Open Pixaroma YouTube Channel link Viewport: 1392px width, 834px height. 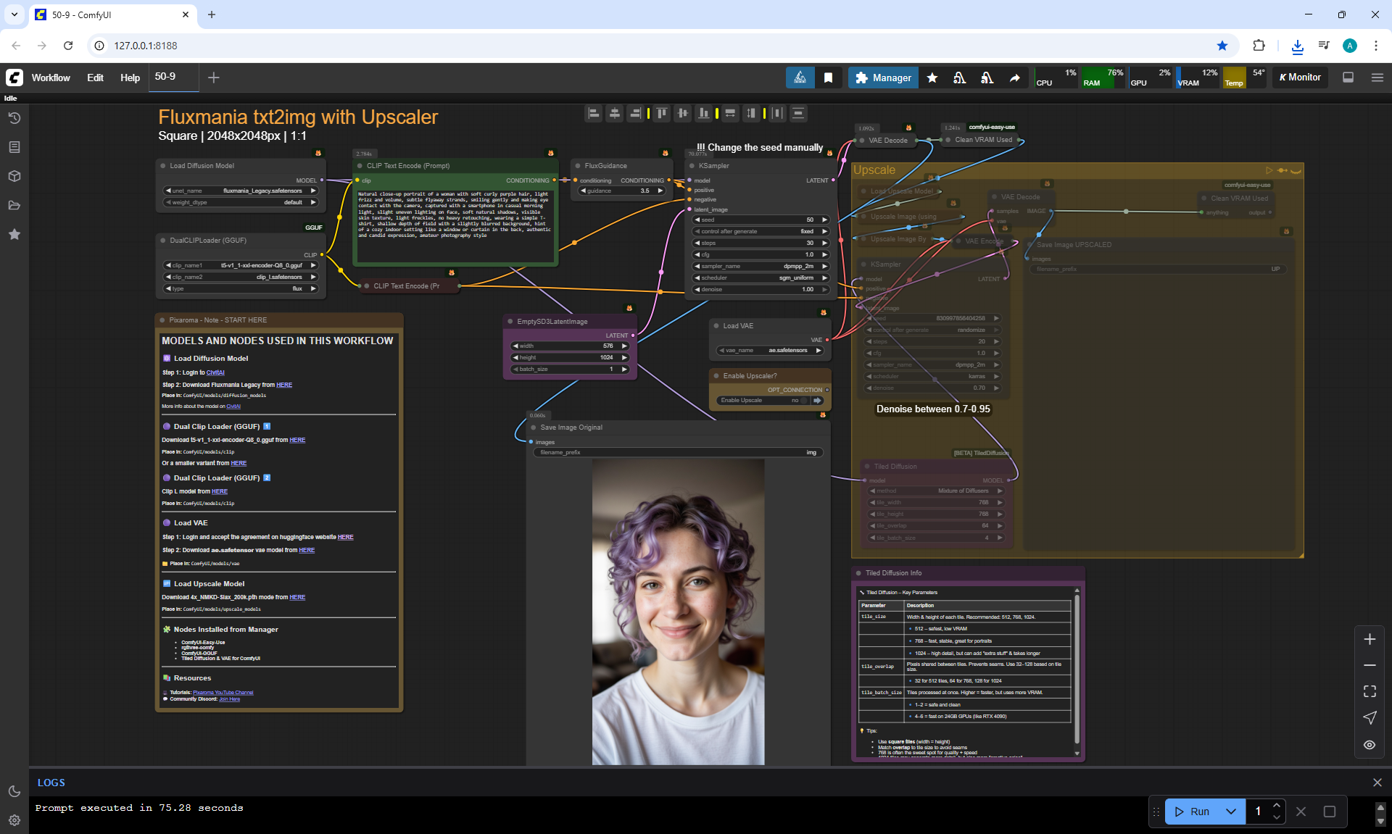[223, 693]
